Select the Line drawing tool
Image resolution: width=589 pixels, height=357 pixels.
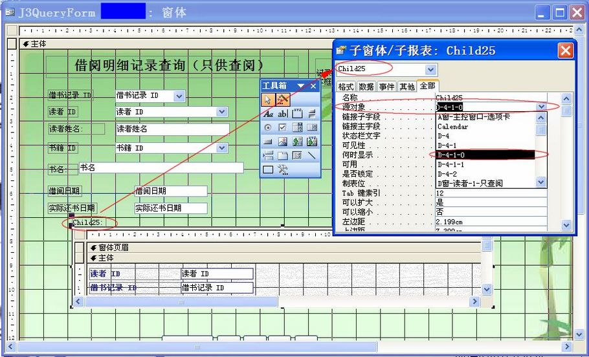coord(312,155)
